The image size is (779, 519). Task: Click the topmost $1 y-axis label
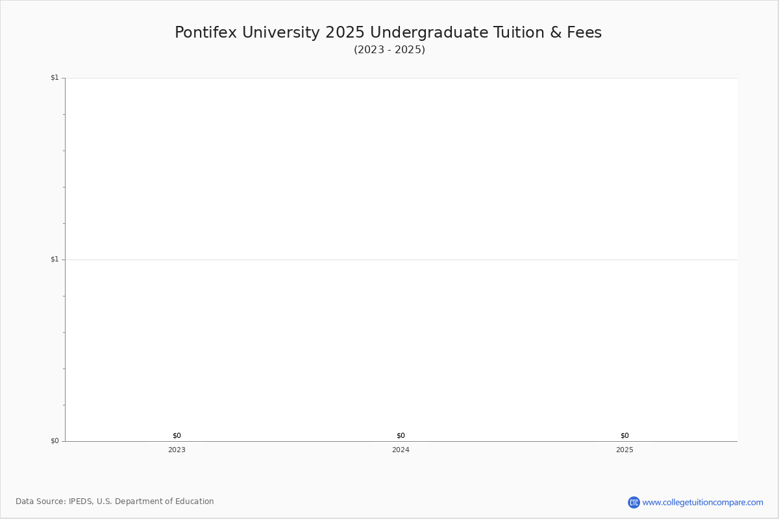pos(55,78)
